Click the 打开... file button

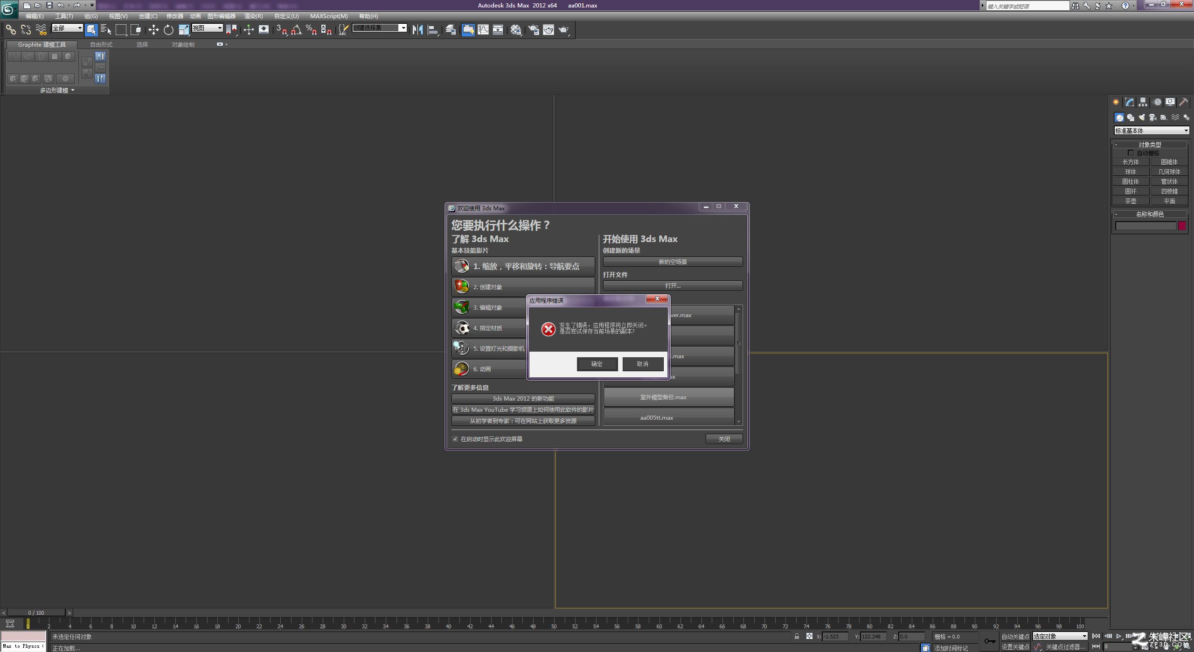click(673, 286)
